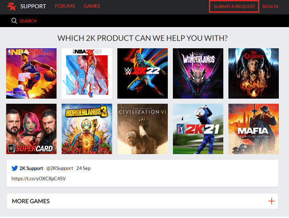Click the 2K logo icon
The width and height of the screenshot is (289, 218).
pyautogui.click(x=12, y=6)
